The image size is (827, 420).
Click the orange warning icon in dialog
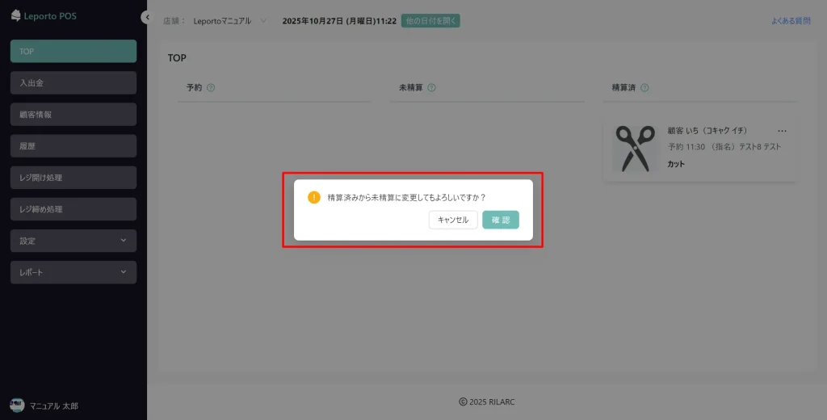pos(314,198)
